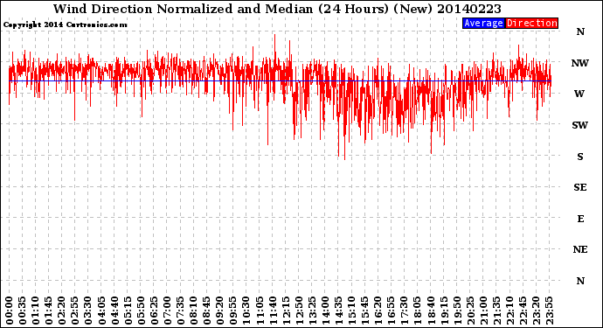Click the 16:20 time label
Viewport: 603px width, 328px height.
pyautogui.click(x=378, y=311)
